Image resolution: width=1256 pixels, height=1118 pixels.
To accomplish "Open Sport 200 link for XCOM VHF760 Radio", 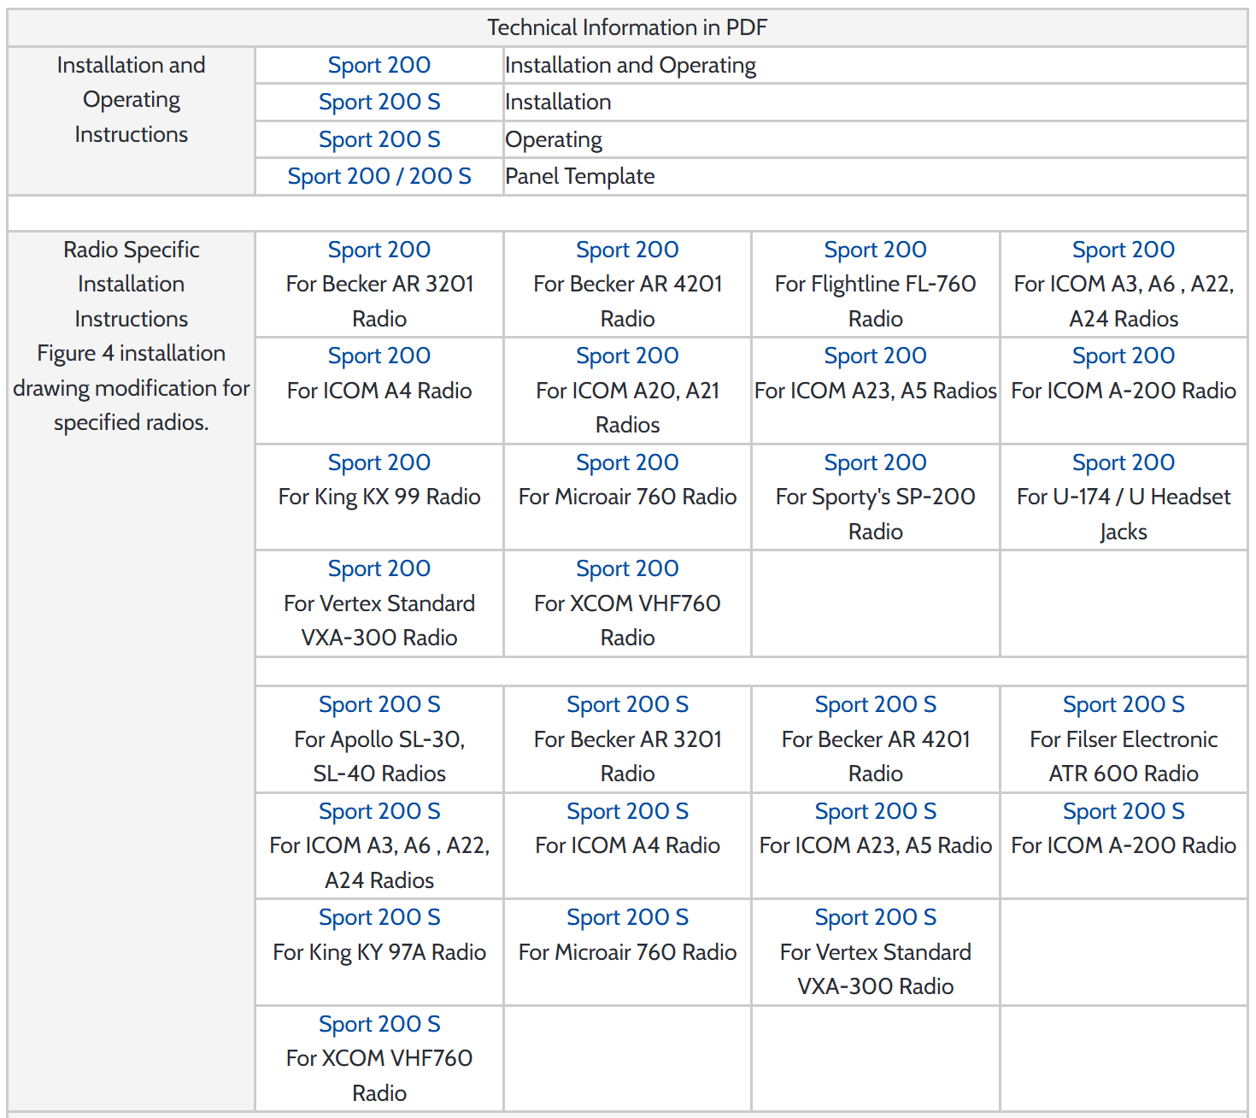I will coord(627,568).
